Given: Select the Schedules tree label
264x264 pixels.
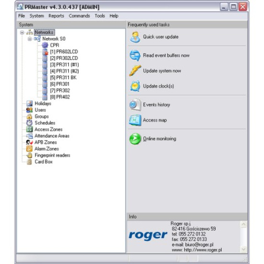Looking at the screenshot, I should tap(45, 123).
